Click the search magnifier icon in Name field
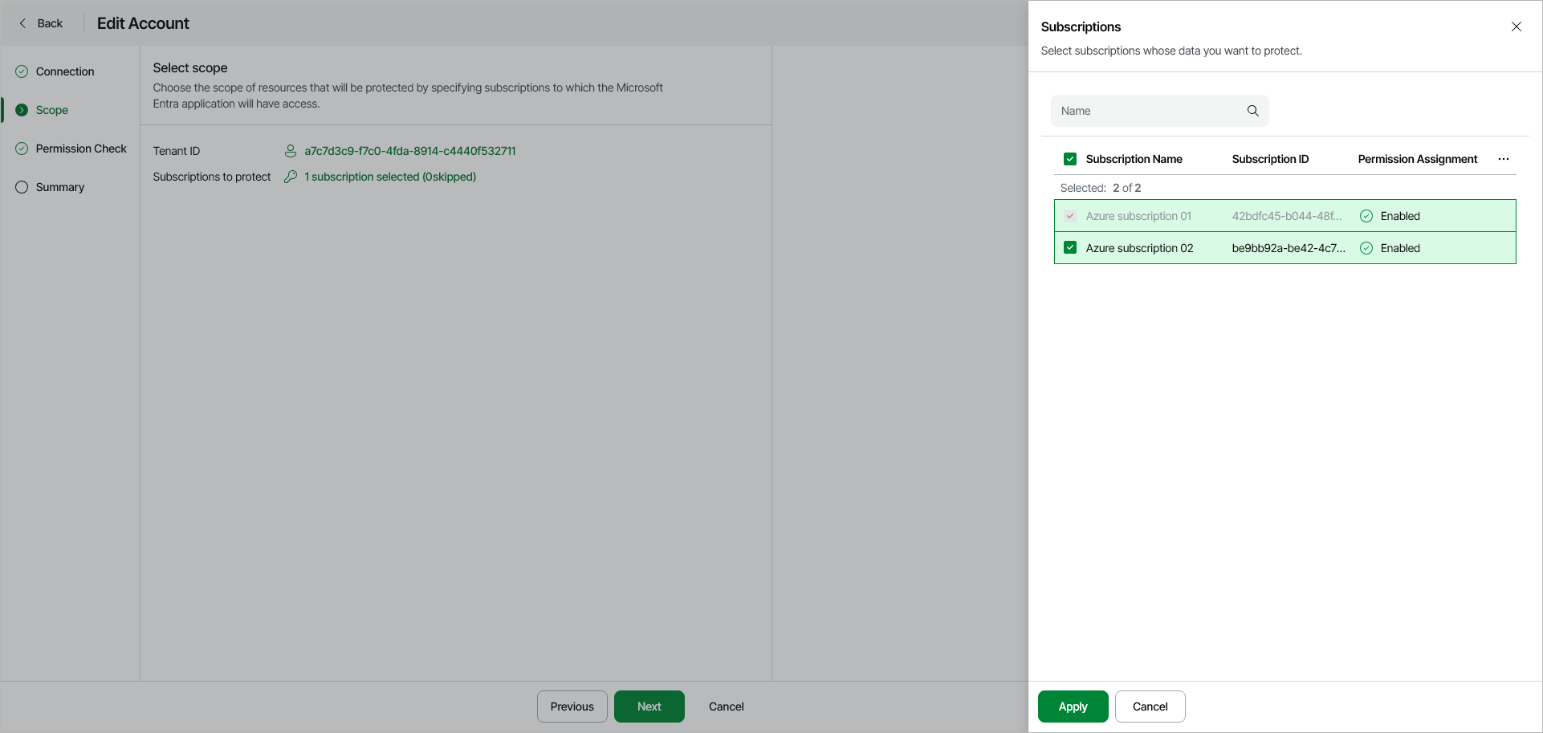Viewport: 1543px width, 733px height. [x=1252, y=111]
